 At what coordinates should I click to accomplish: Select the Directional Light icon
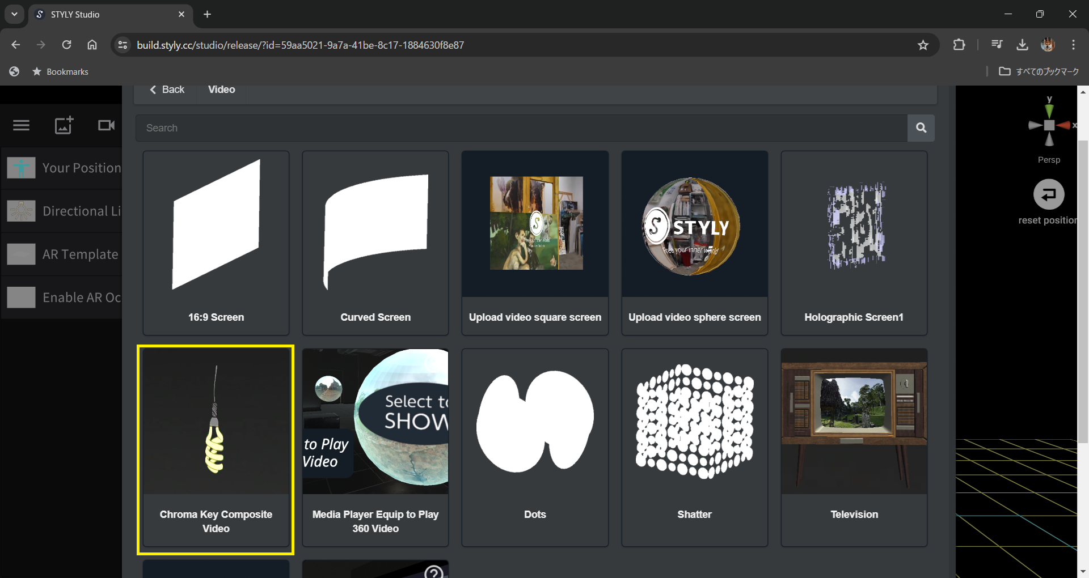[21, 211]
